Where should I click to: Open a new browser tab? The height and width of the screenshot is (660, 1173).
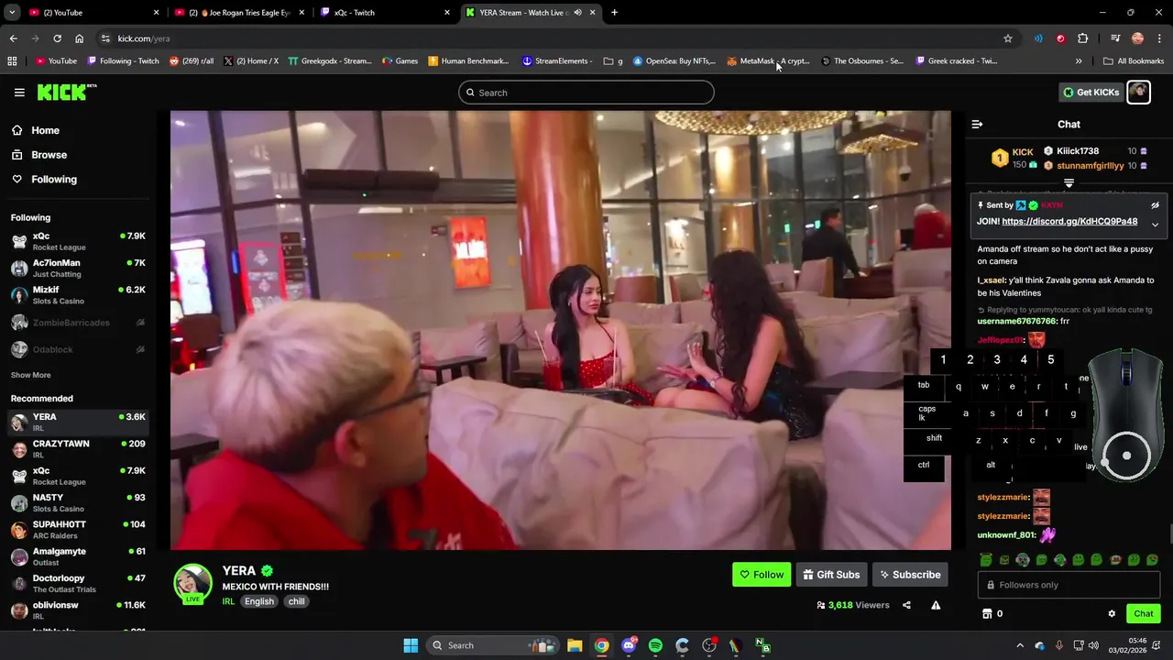click(x=614, y=12)
